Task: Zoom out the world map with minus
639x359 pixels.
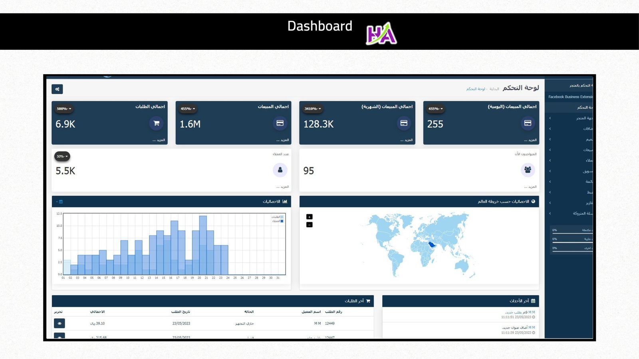Action: pos(309,225)
